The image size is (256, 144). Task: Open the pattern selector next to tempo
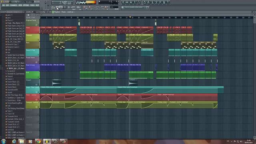[79, 7]
